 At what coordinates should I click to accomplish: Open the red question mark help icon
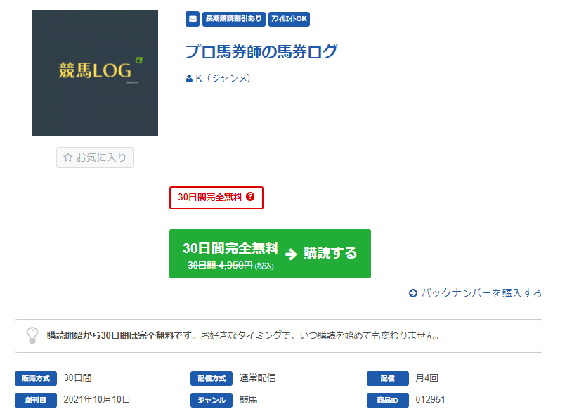250,198
